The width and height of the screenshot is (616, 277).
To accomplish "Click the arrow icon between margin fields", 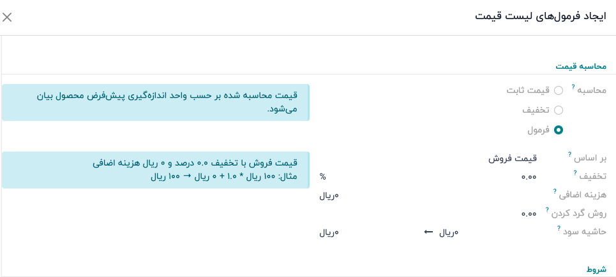I will 428,232.
